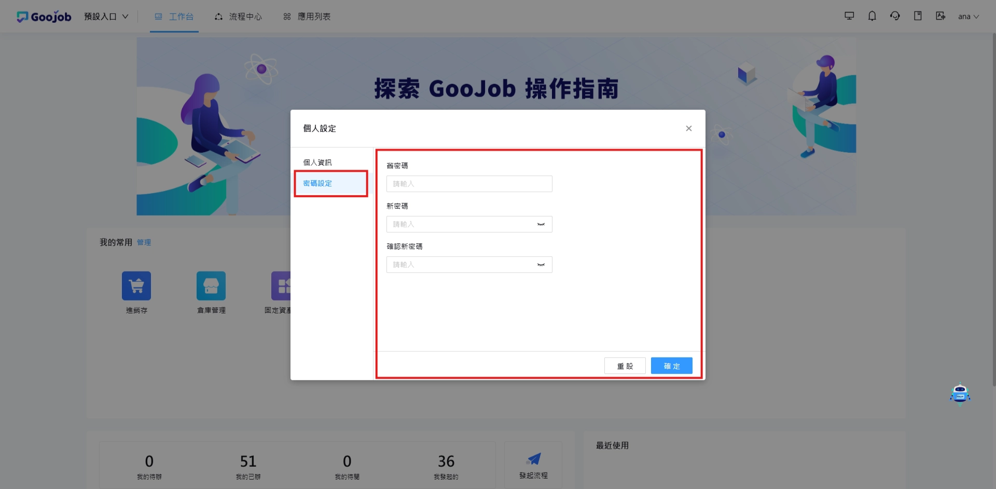Open the 應用列表 tab
This screenshot has width=996, height=489.
[307, 17]
